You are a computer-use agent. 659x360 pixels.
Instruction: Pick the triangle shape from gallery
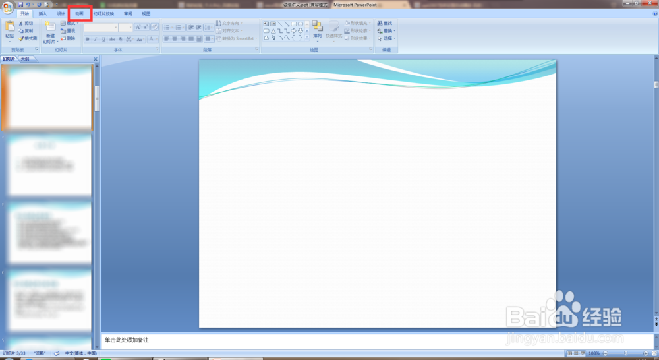[273, 31]
